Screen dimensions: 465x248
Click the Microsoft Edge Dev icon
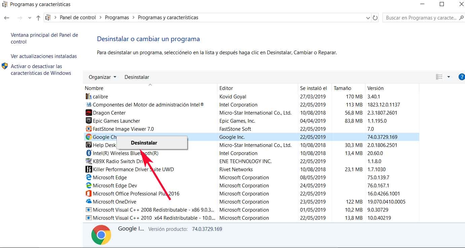point(89,186)
